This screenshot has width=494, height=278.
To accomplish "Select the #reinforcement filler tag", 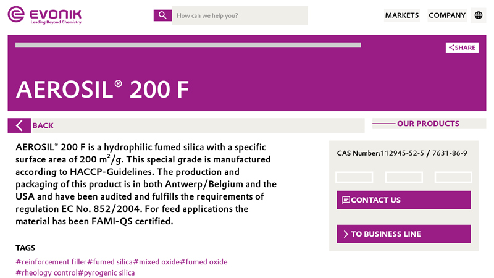I will (x=51, y=262).
